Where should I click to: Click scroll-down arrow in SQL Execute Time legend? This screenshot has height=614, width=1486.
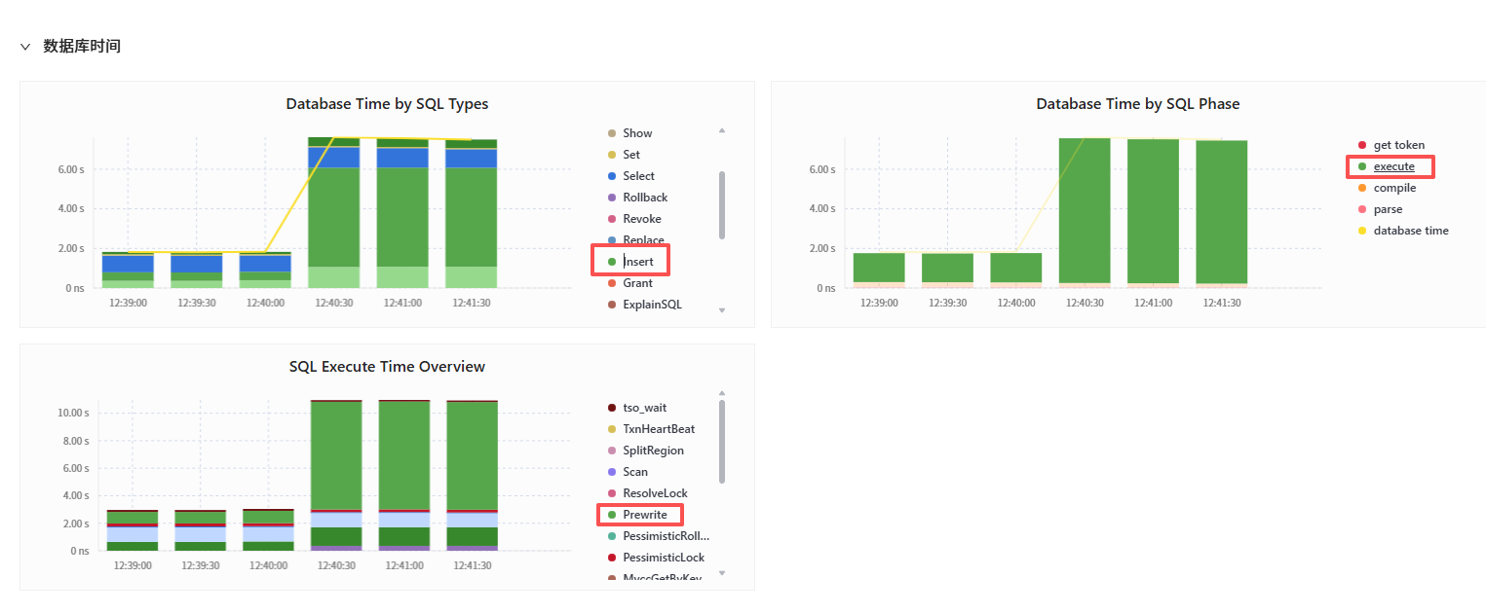pyautogui.click(x=722, y=573)
